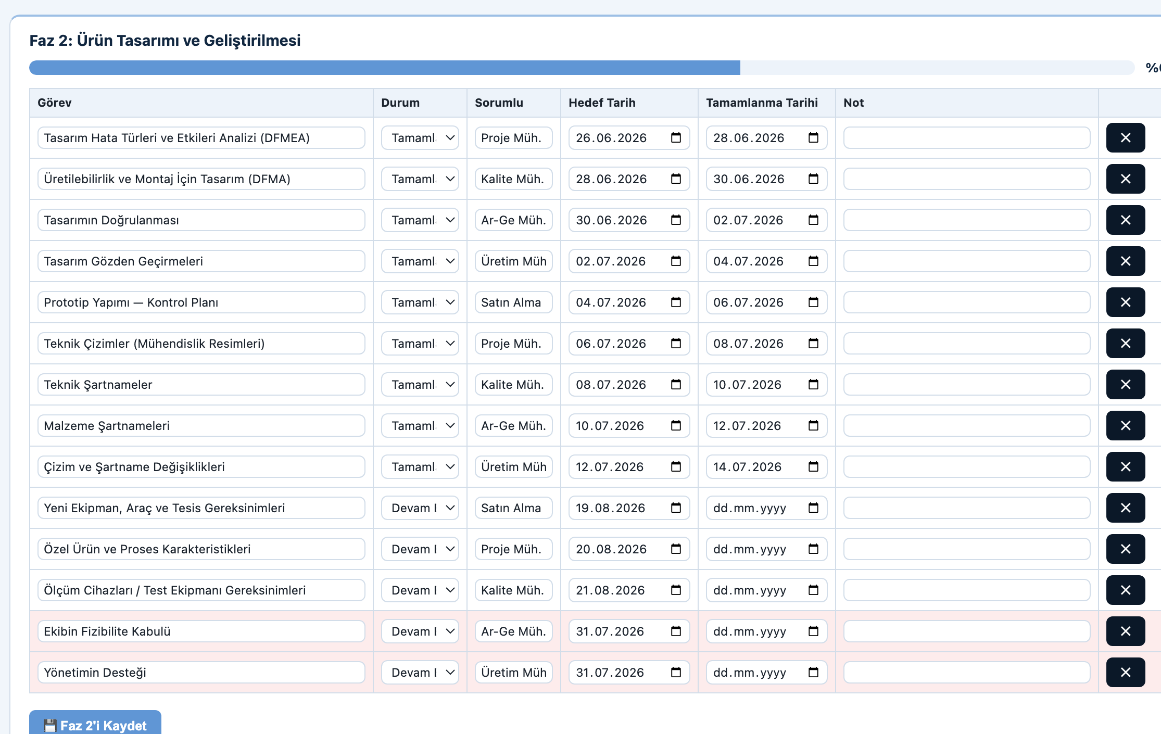The height and width of the screenshot is (734, 1161).
Task: Edit the DFMEA task name field
Action: pos(201,138)
